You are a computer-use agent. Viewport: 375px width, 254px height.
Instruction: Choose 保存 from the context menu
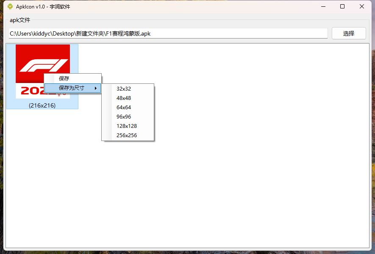tap(73, 78)
